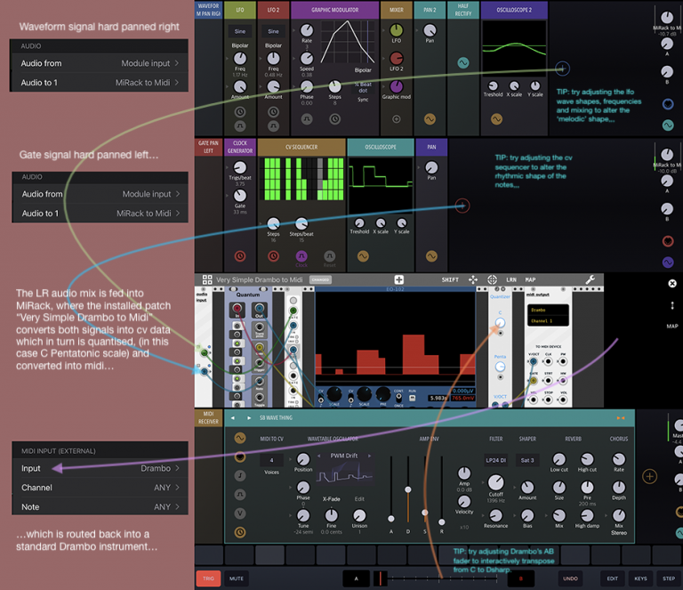The width and height of the screenshot is (683, 590).
Task: Select the music note icon in SB Wave Thing sidebar
Action: point(239,475)
